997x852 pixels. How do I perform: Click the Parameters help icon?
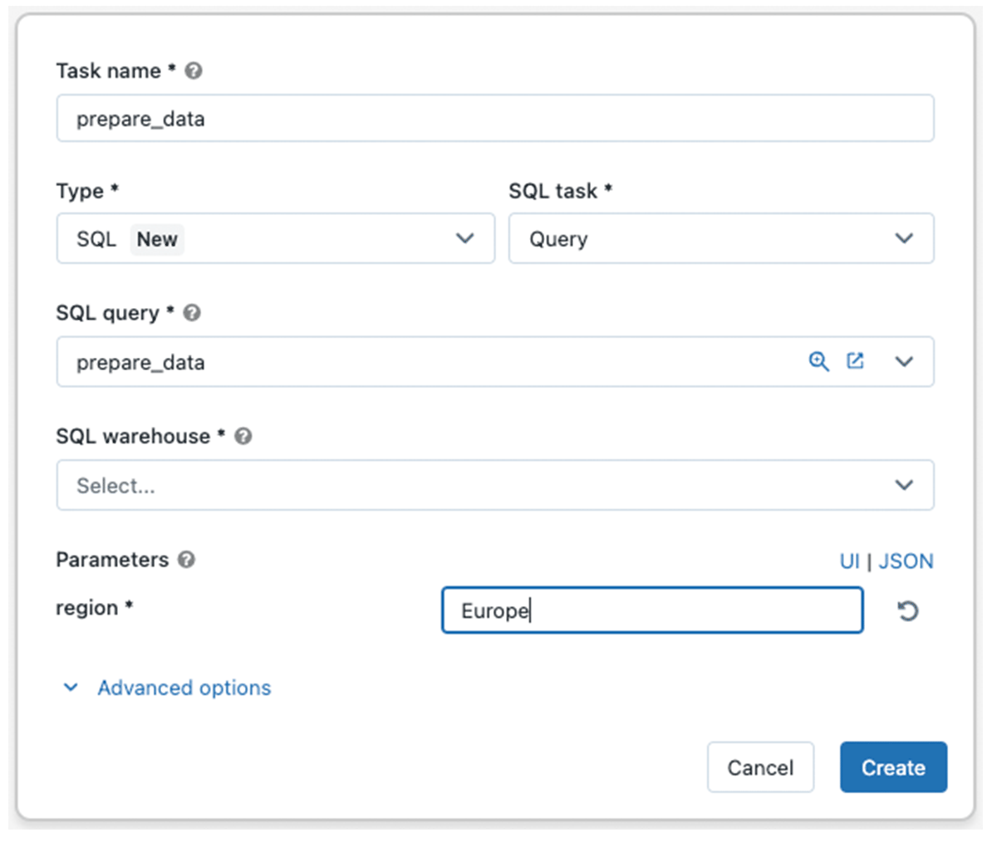(x=187, y=560)
